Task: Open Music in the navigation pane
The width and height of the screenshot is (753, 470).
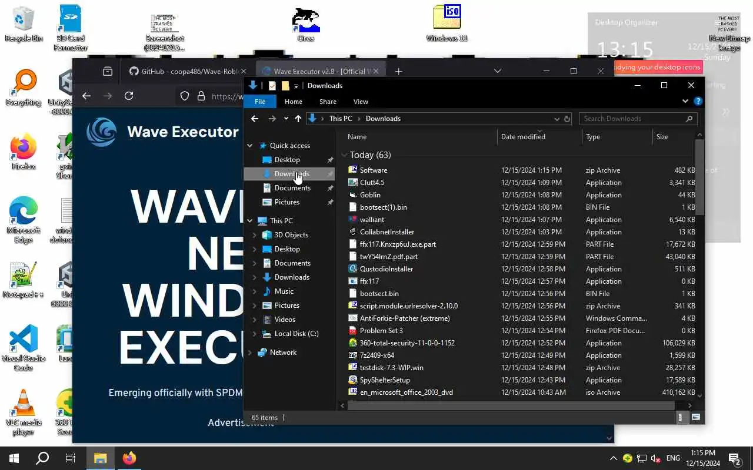Action: coord(284,291)
